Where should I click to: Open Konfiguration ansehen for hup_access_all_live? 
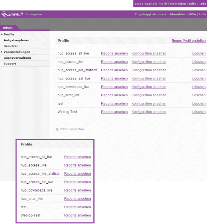149,54
